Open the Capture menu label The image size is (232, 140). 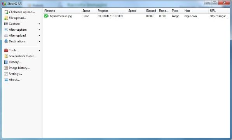point(14,24)
